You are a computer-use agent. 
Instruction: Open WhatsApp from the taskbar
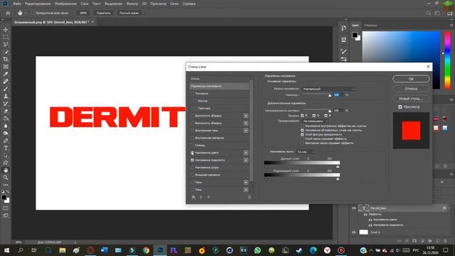[x=257, y=250]
